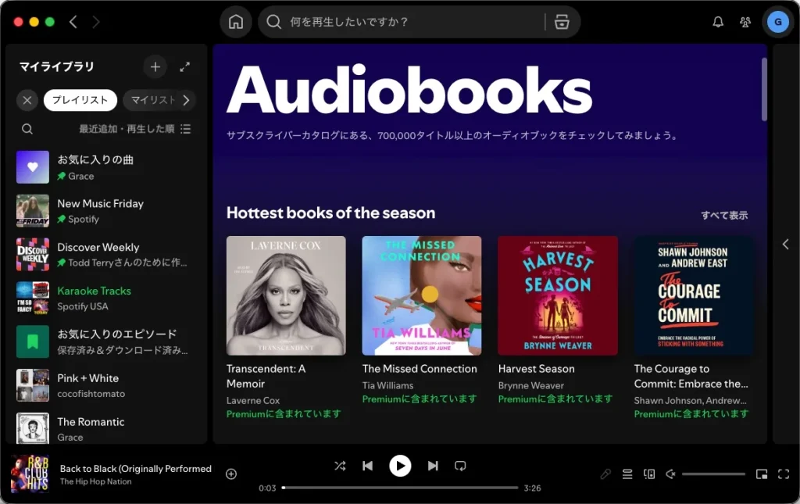The width and height of the screenshot is (800, 504).
Task: Open the Hottest books of the season heading
Action: click(x=330, y=213)
